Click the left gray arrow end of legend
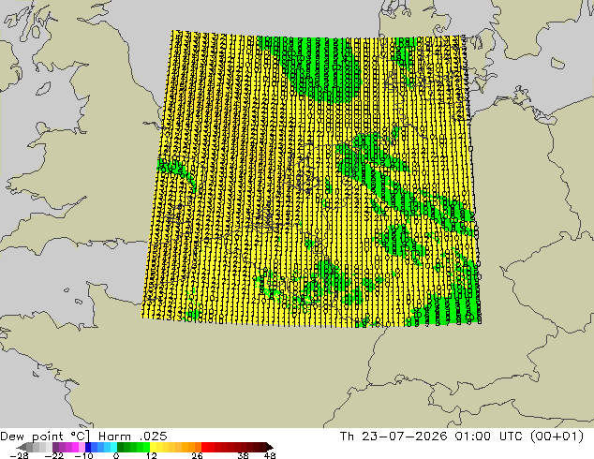 21,447
